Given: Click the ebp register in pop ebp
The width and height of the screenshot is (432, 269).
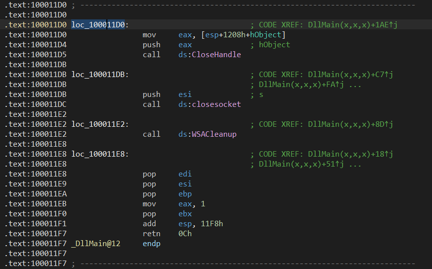Looking at the screenshot, I should [185, 194].
